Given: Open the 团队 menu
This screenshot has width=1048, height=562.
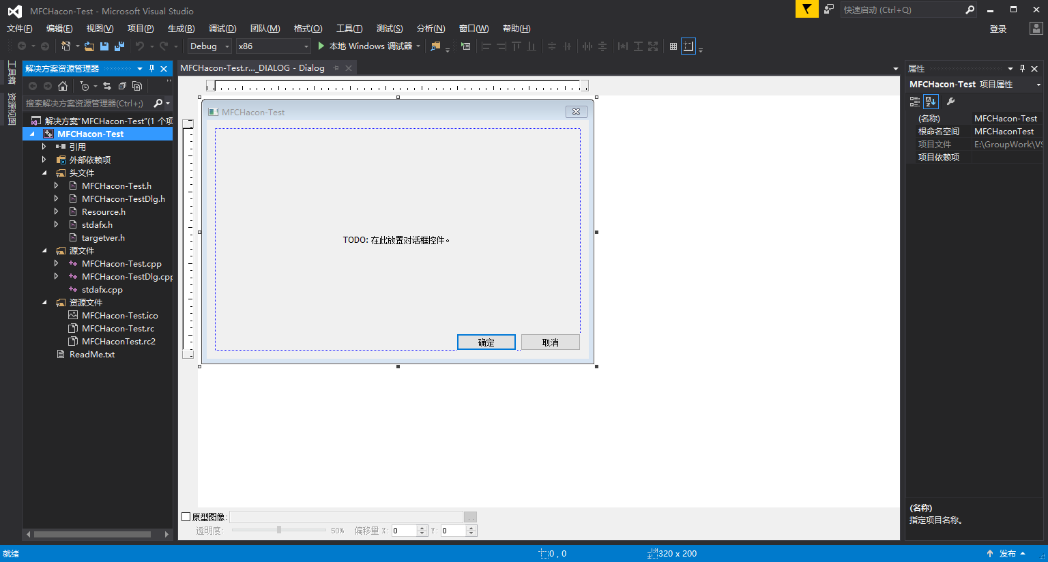Looking at the screenshot, I should (x=263, y=28).
